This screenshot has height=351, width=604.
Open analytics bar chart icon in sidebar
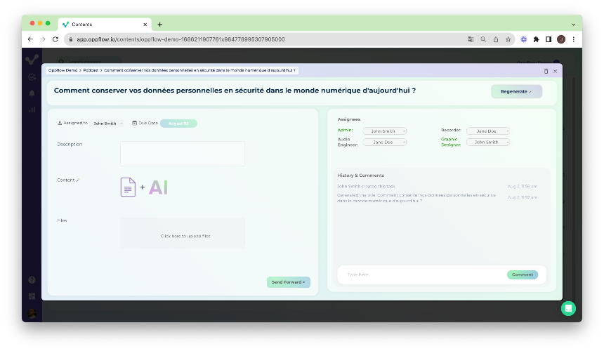(32, 110)
